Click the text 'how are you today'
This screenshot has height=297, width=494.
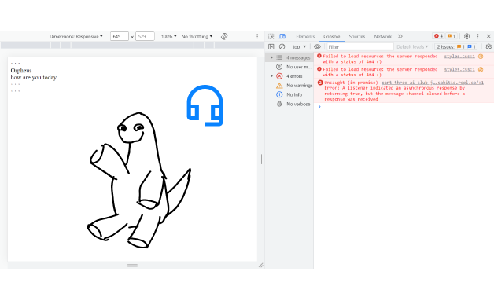coord(34,78)
